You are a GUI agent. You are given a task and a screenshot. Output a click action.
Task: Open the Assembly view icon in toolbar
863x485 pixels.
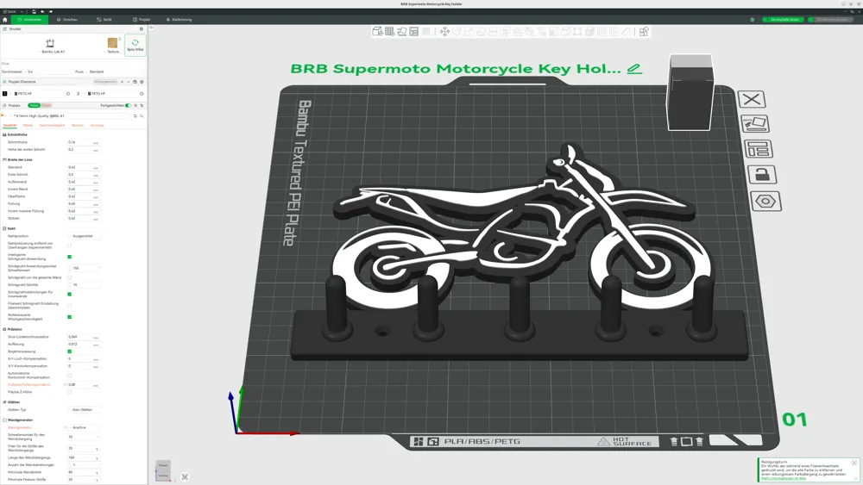point(644,32)
